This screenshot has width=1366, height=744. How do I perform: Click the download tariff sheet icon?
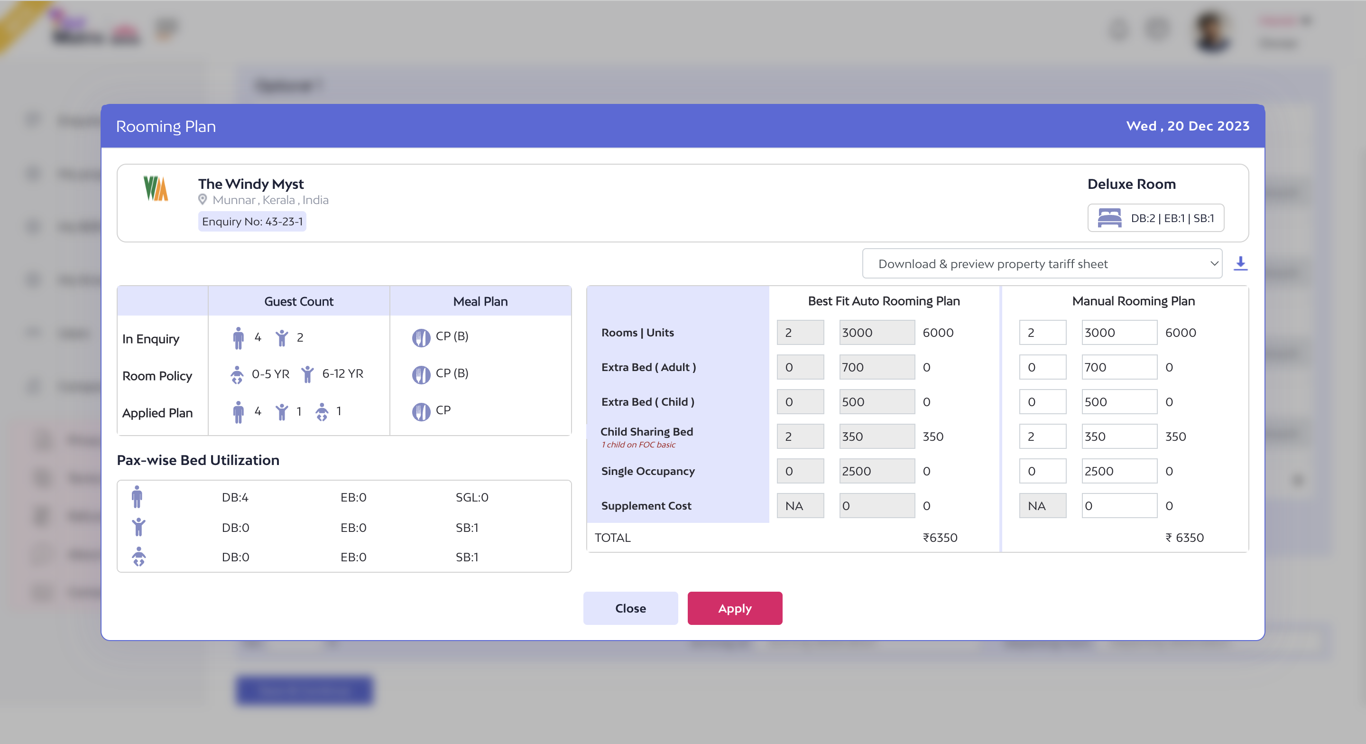[1240, 264]
